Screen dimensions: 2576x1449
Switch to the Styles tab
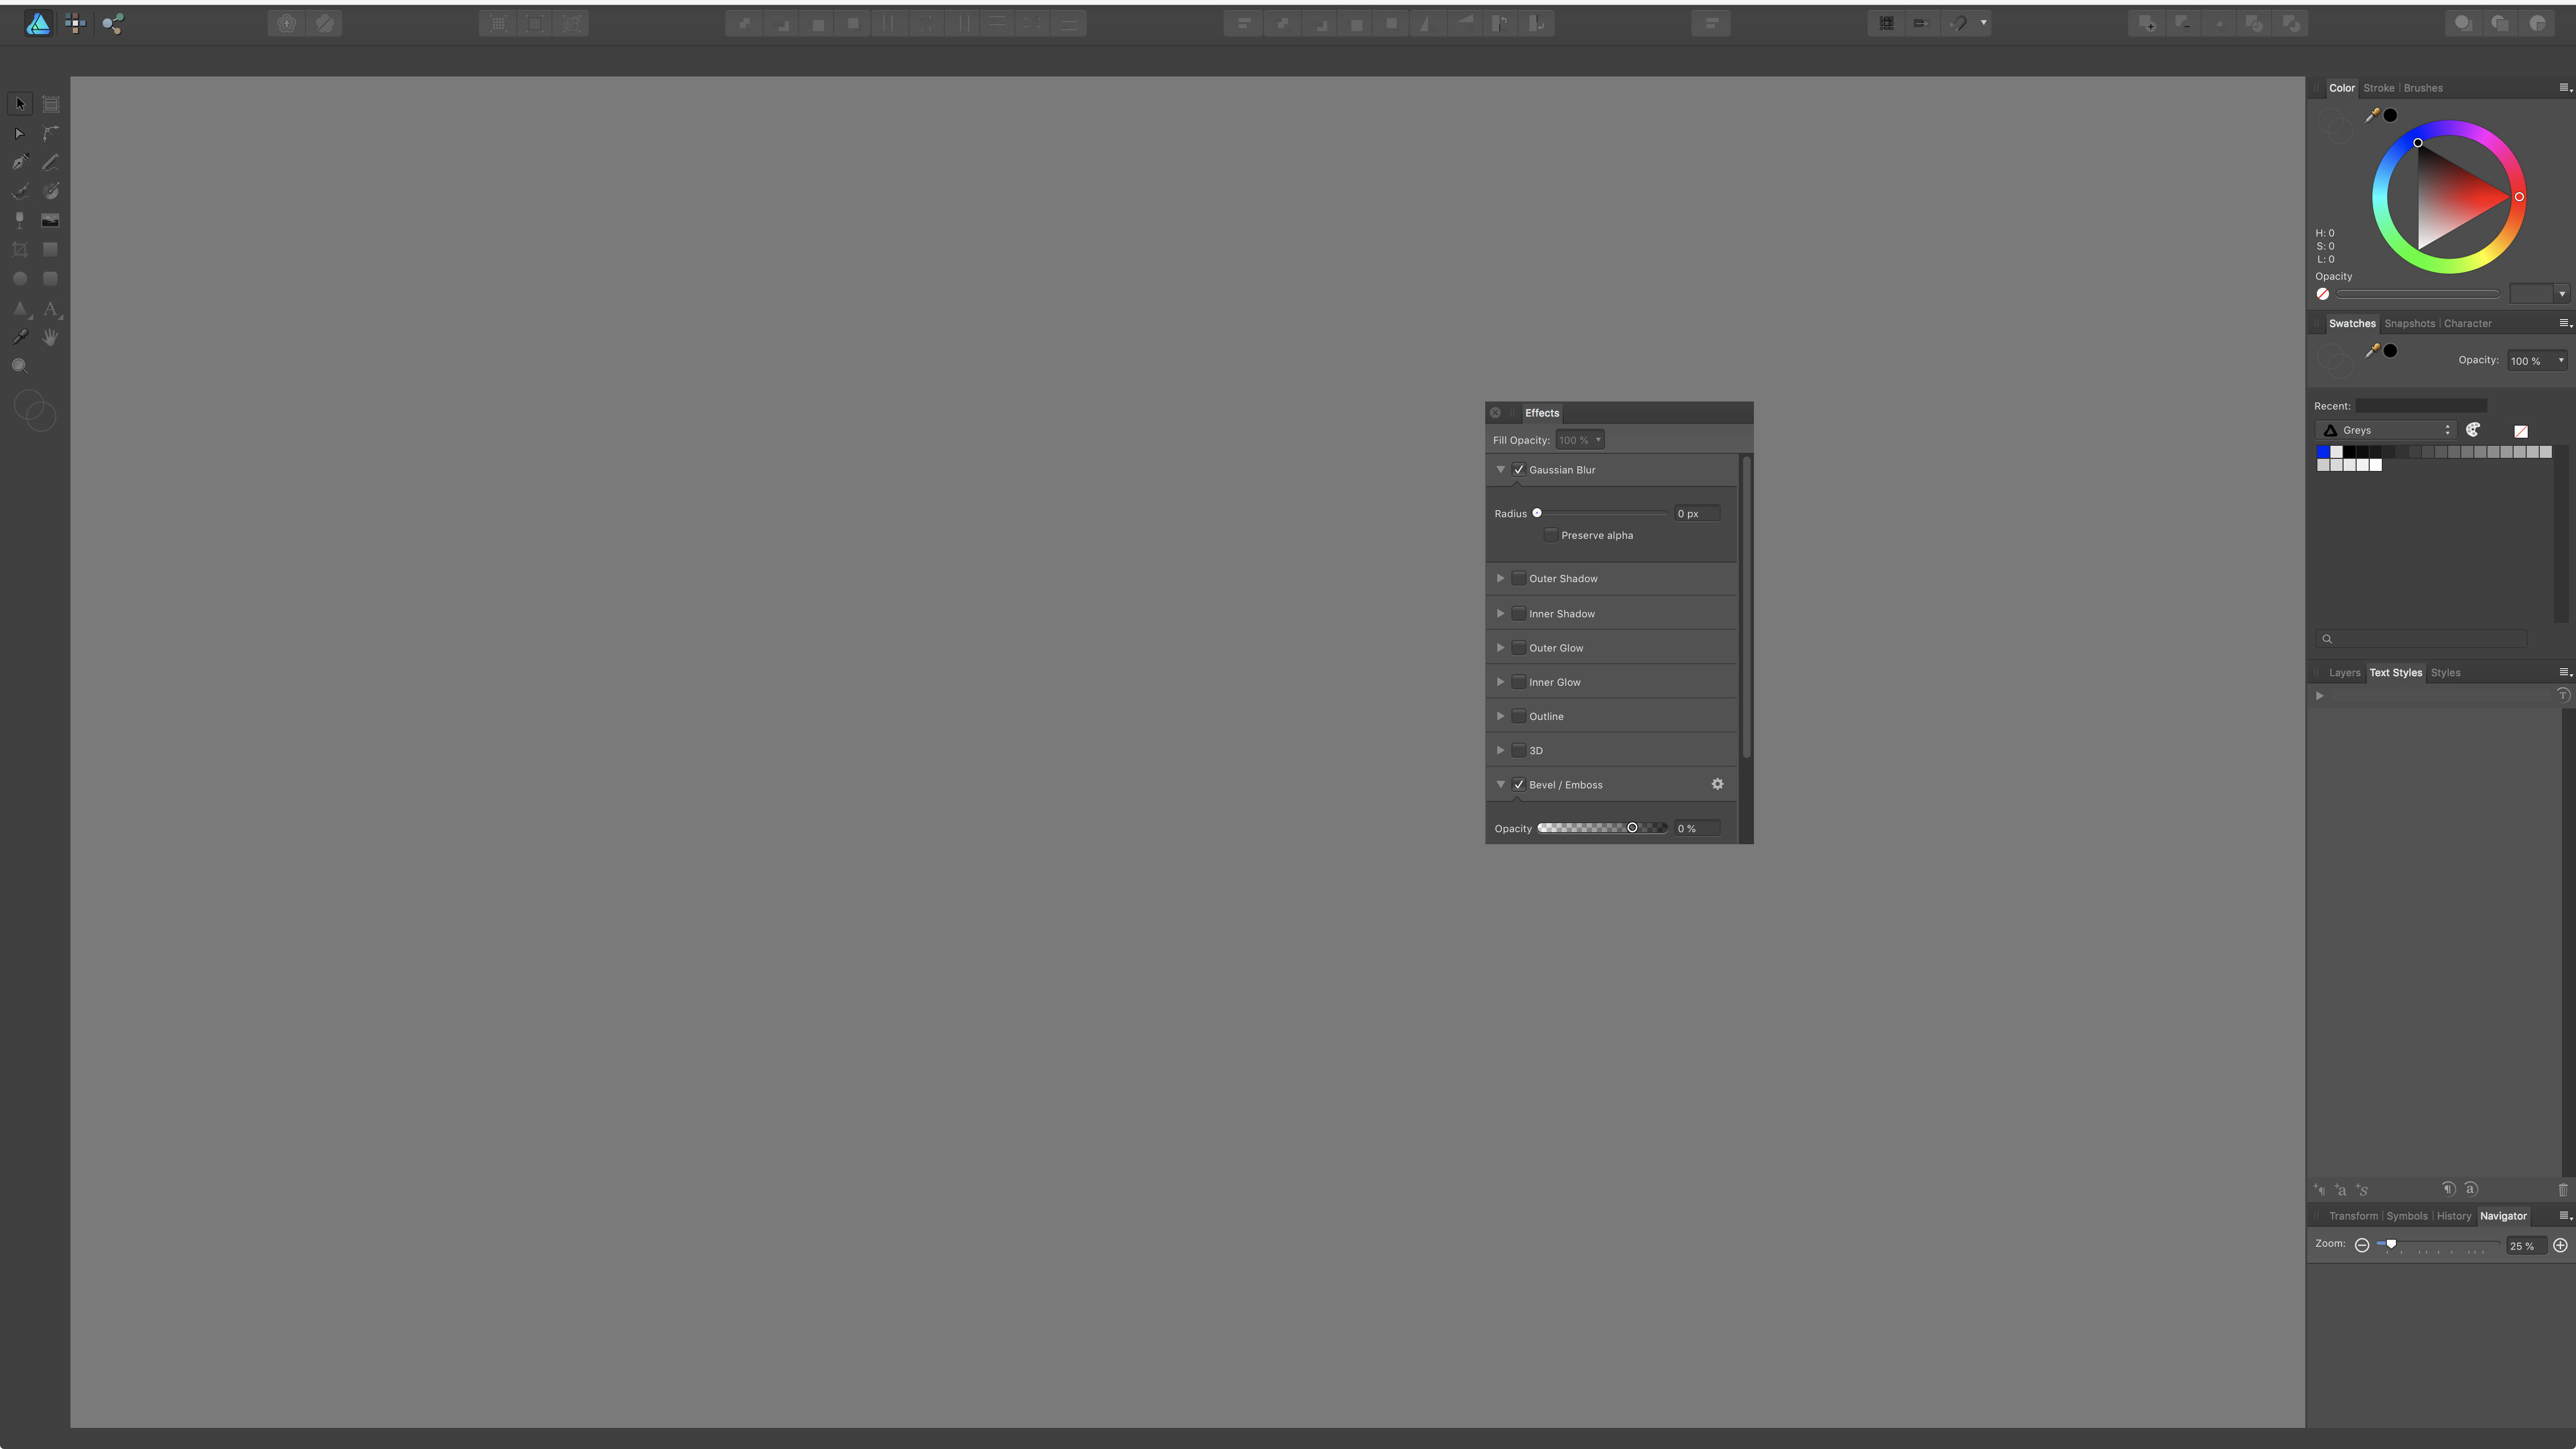coord(2446,673)
